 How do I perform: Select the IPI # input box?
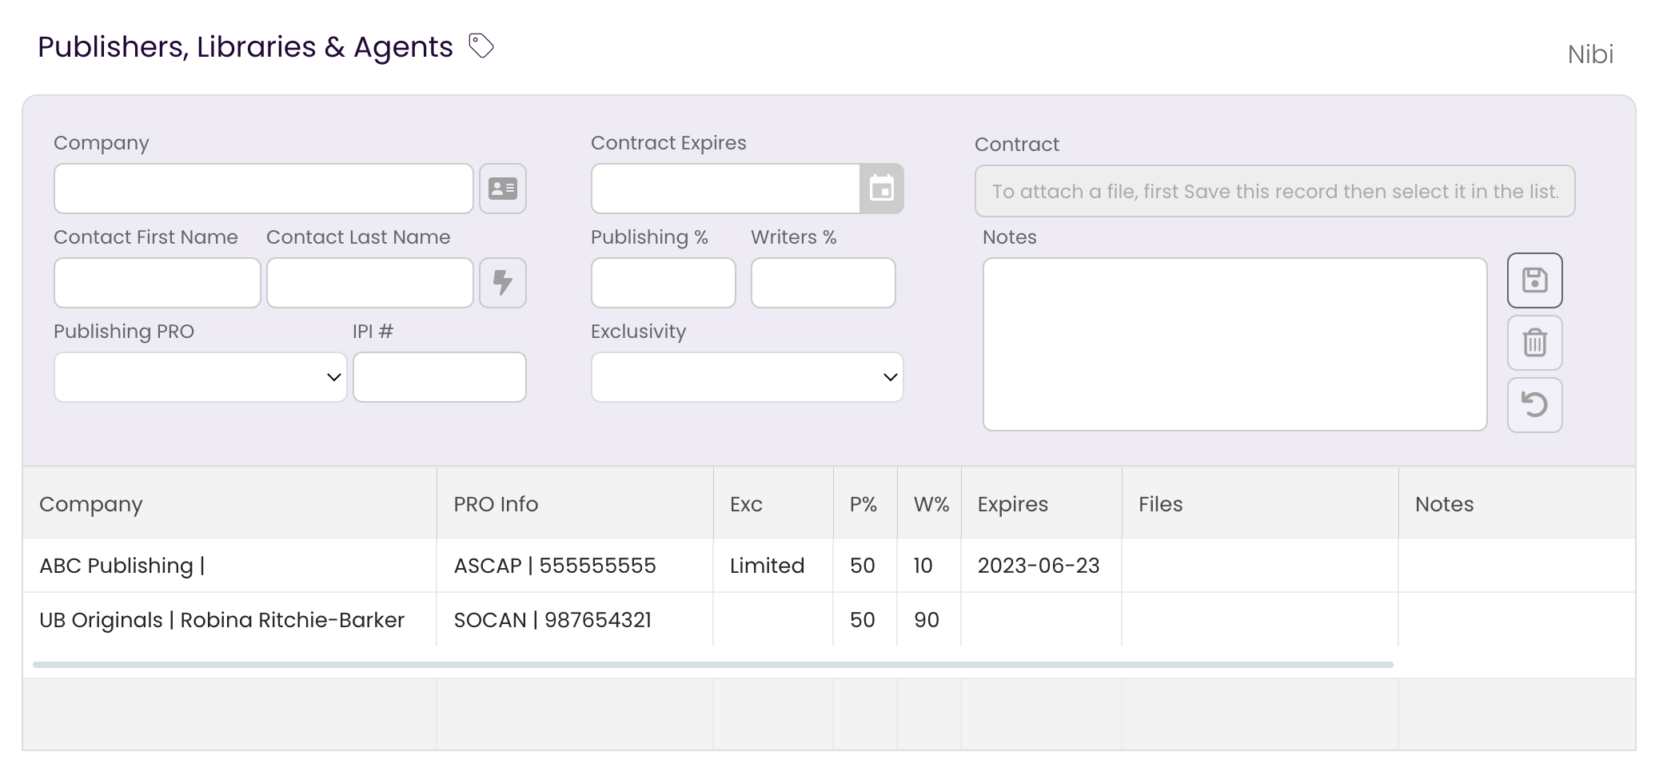440,377
